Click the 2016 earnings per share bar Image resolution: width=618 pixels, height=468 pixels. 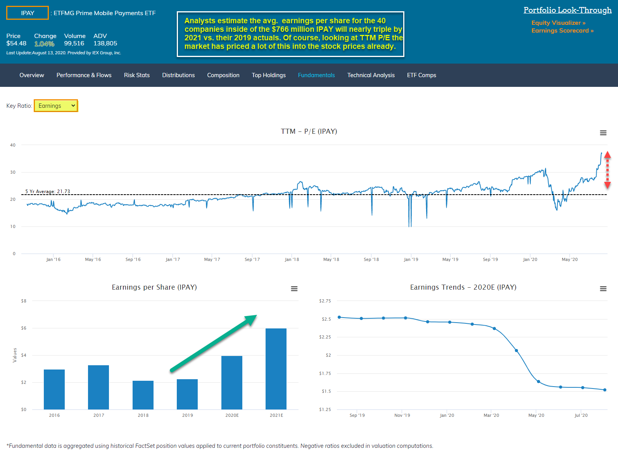pos(54,389)
